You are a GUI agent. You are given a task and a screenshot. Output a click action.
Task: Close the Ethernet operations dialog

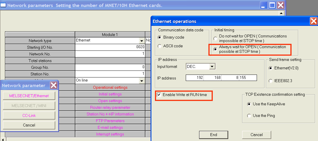(313, 21)
